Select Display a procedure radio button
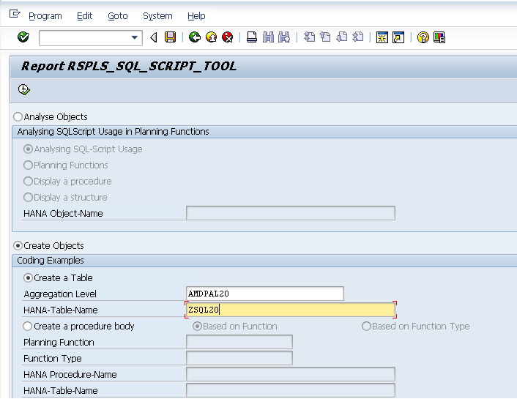Image resolution: width=517 pixels, height=399 pixels. point(28,181)
